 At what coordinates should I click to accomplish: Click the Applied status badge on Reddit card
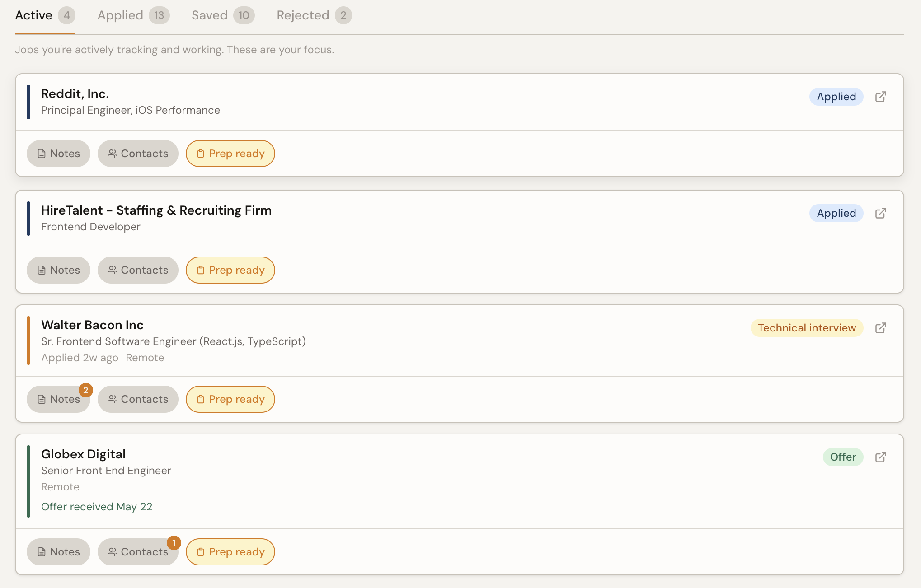(836, 97)
